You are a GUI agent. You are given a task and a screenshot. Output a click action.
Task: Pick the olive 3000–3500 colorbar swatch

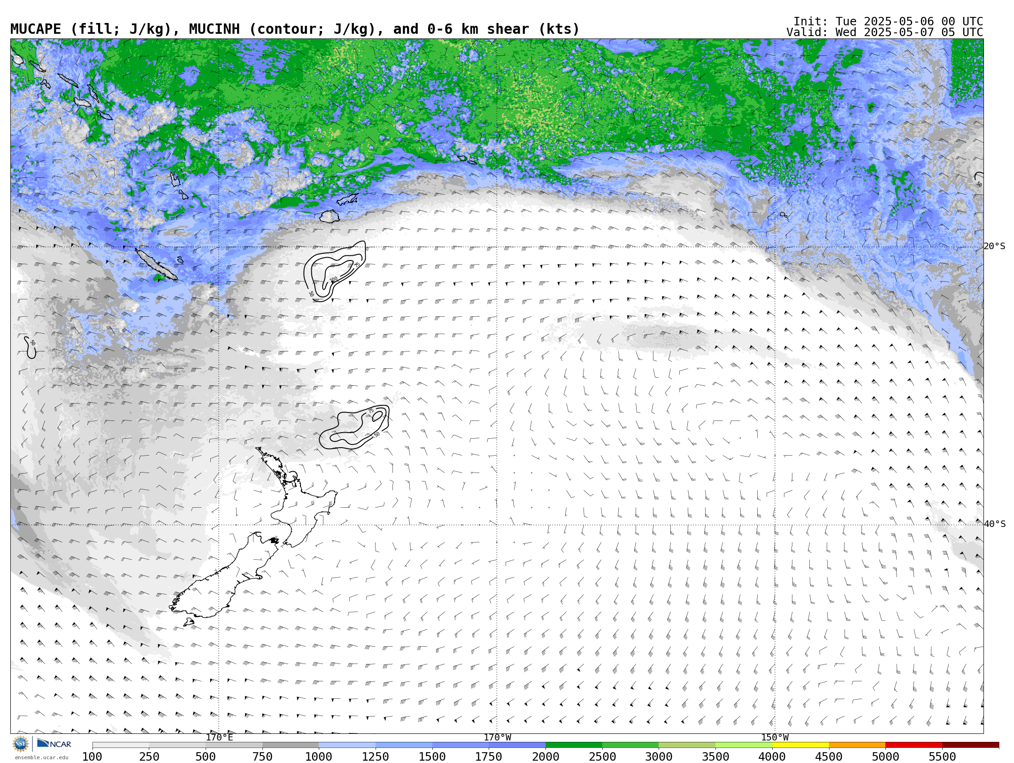tap(687, 745)
